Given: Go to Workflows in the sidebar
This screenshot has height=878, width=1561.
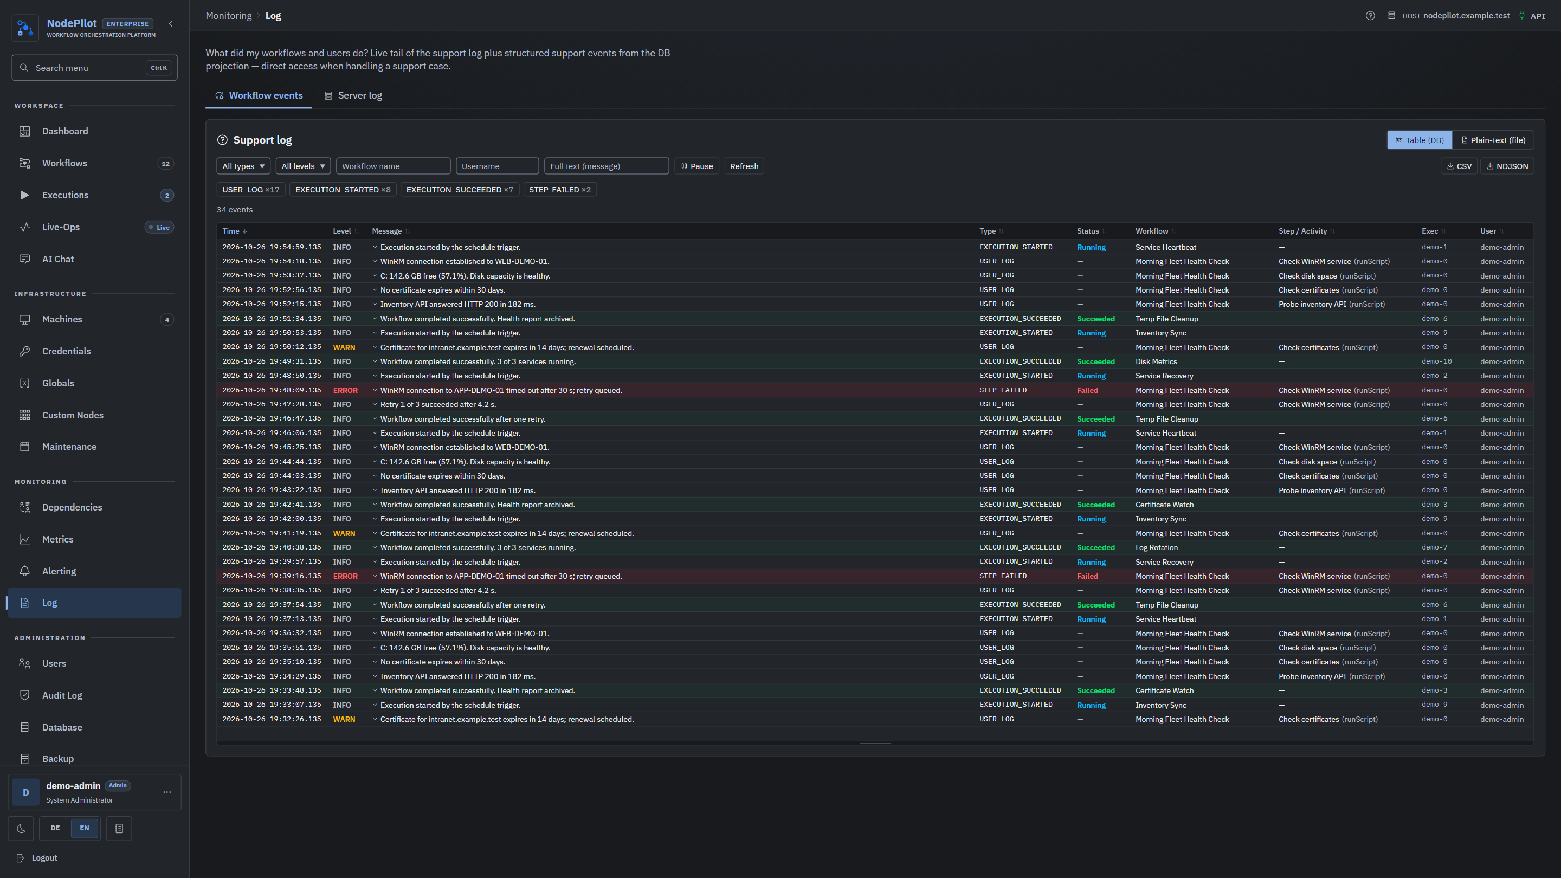Looking at the screenshot, I should (94, 164).
